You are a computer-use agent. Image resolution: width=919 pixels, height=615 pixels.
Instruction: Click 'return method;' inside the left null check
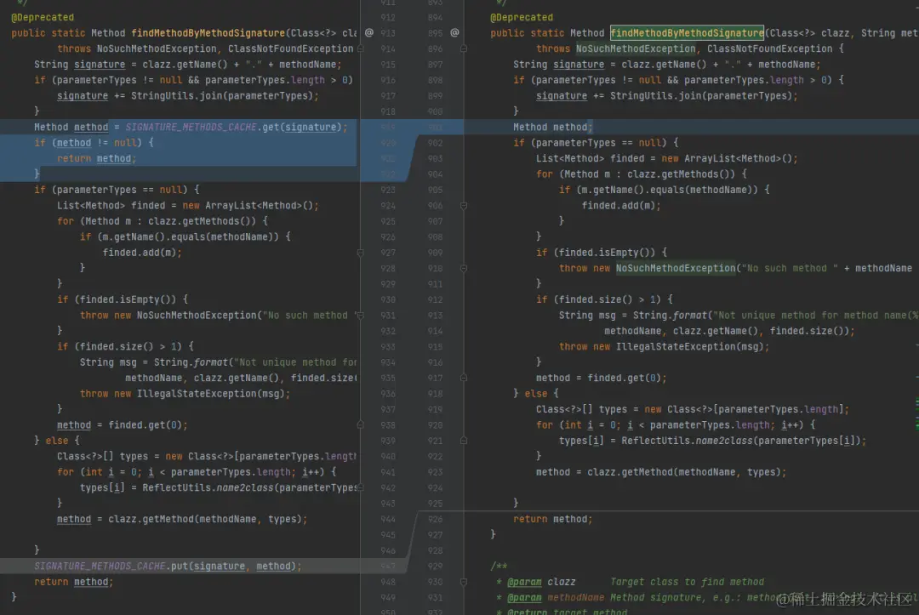[x=96, y=158]
